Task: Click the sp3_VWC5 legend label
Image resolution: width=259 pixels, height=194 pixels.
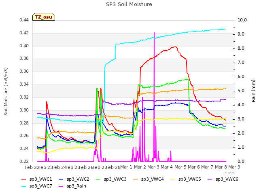Action: click(190, 179)
